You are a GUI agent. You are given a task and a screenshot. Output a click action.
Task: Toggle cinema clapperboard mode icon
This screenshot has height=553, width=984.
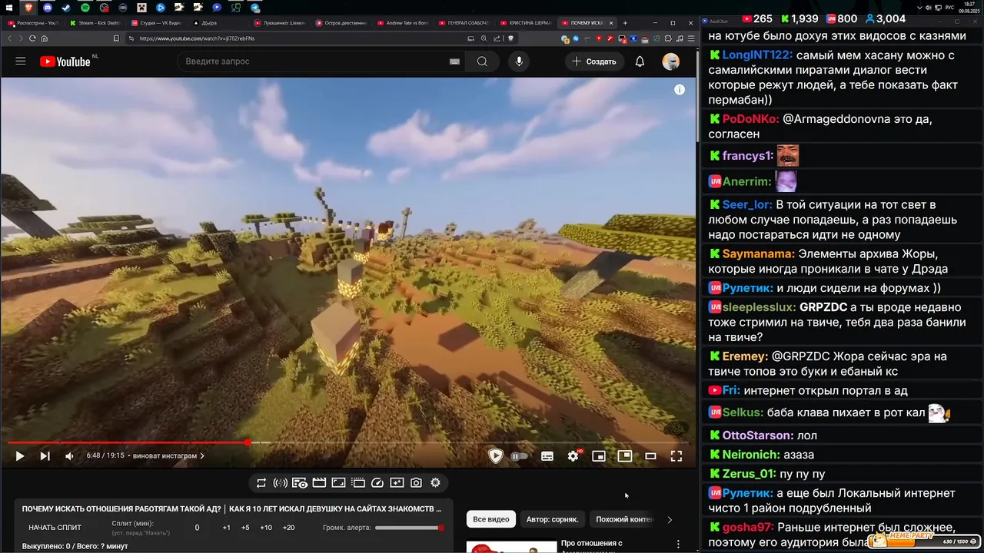(319, 483)
